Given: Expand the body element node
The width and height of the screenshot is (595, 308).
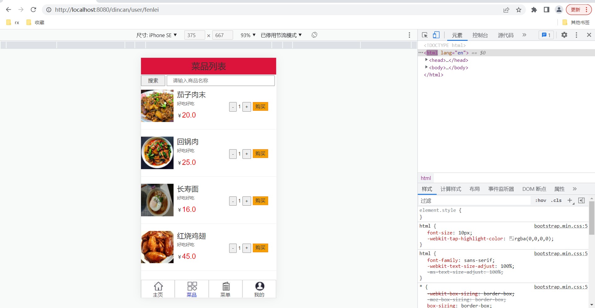Looking at the screenshot, I should [426, 67].
